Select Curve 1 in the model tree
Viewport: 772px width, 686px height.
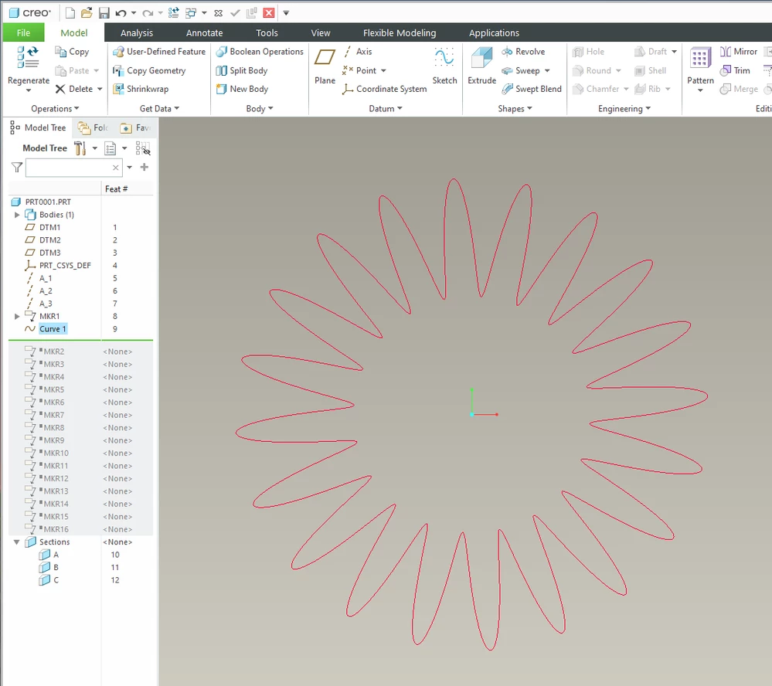[x=53, y=329]
